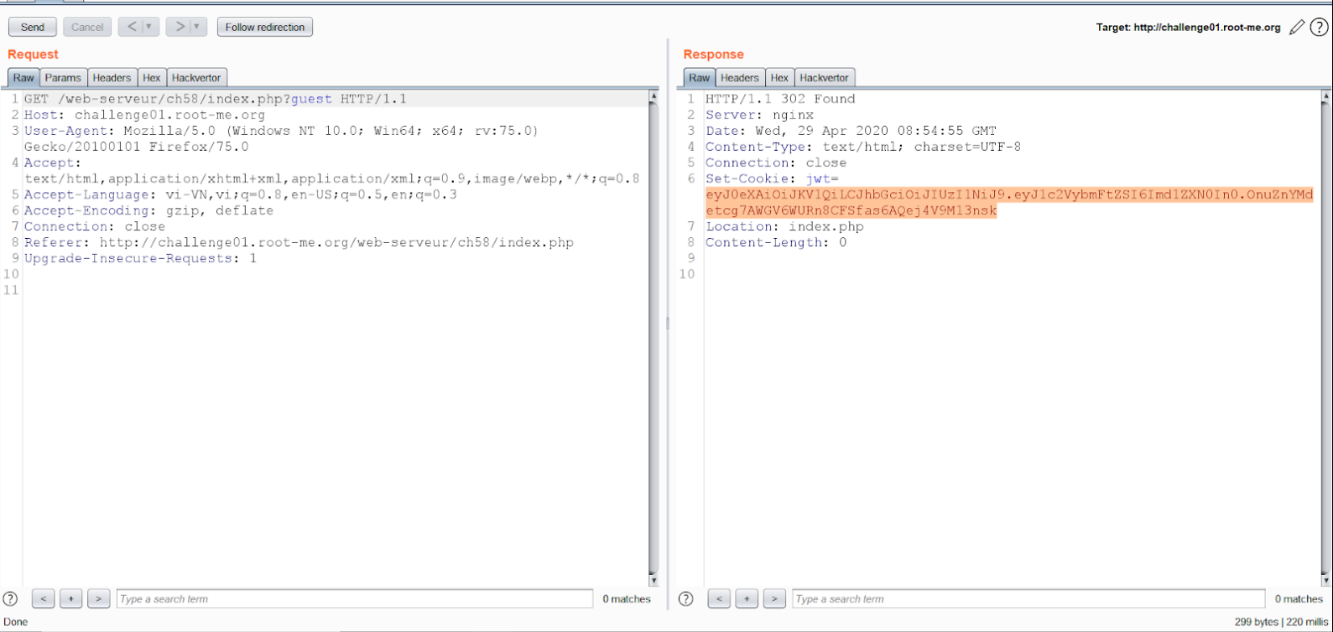Click 'Upgrade-Insecure-Requests: 1' header line
Viewport: 1333px width, 632px height.
point(140,258)
